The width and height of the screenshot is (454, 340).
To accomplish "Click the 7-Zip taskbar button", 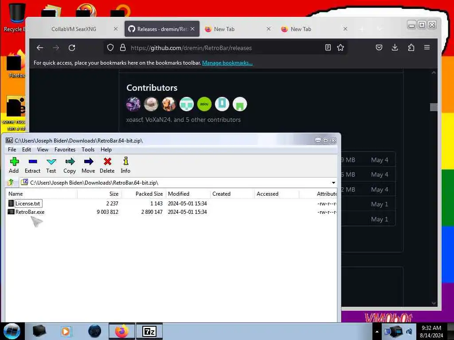I will [x=149, y=331].
